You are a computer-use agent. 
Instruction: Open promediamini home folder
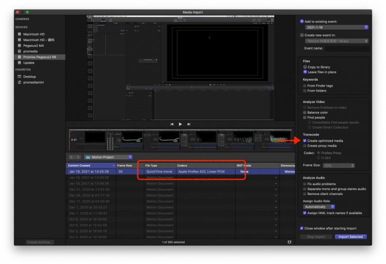(34, 82)
